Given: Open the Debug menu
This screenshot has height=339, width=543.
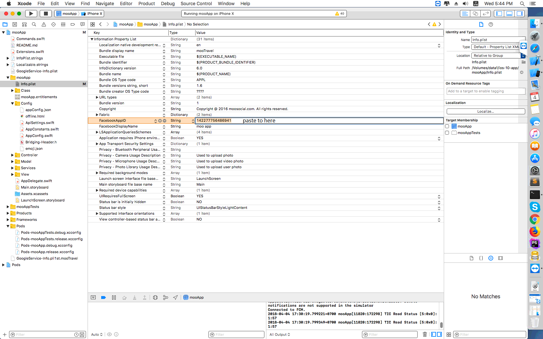Looking at the screenshot, I should click(x=168, y=4).
